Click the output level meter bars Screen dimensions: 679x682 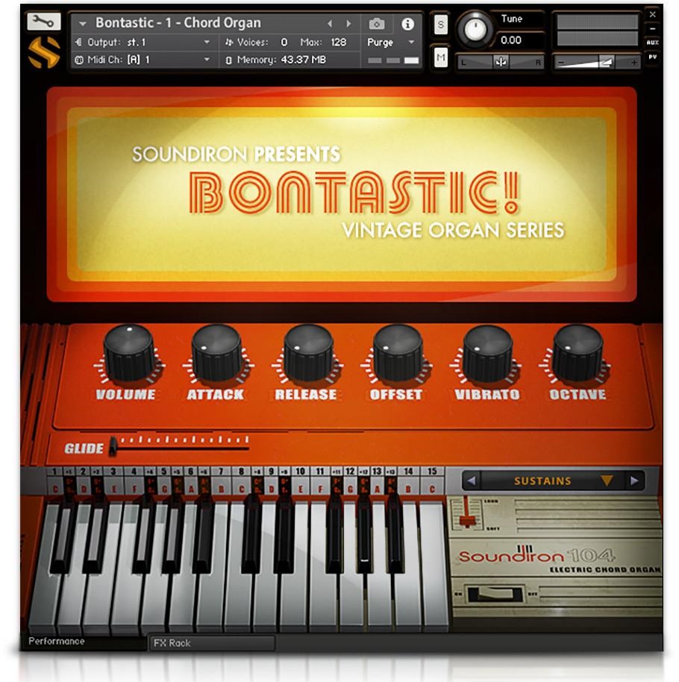(597, 30)
